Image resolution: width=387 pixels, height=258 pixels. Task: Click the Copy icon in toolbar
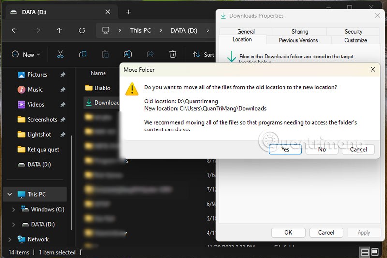tap(83, 55)
